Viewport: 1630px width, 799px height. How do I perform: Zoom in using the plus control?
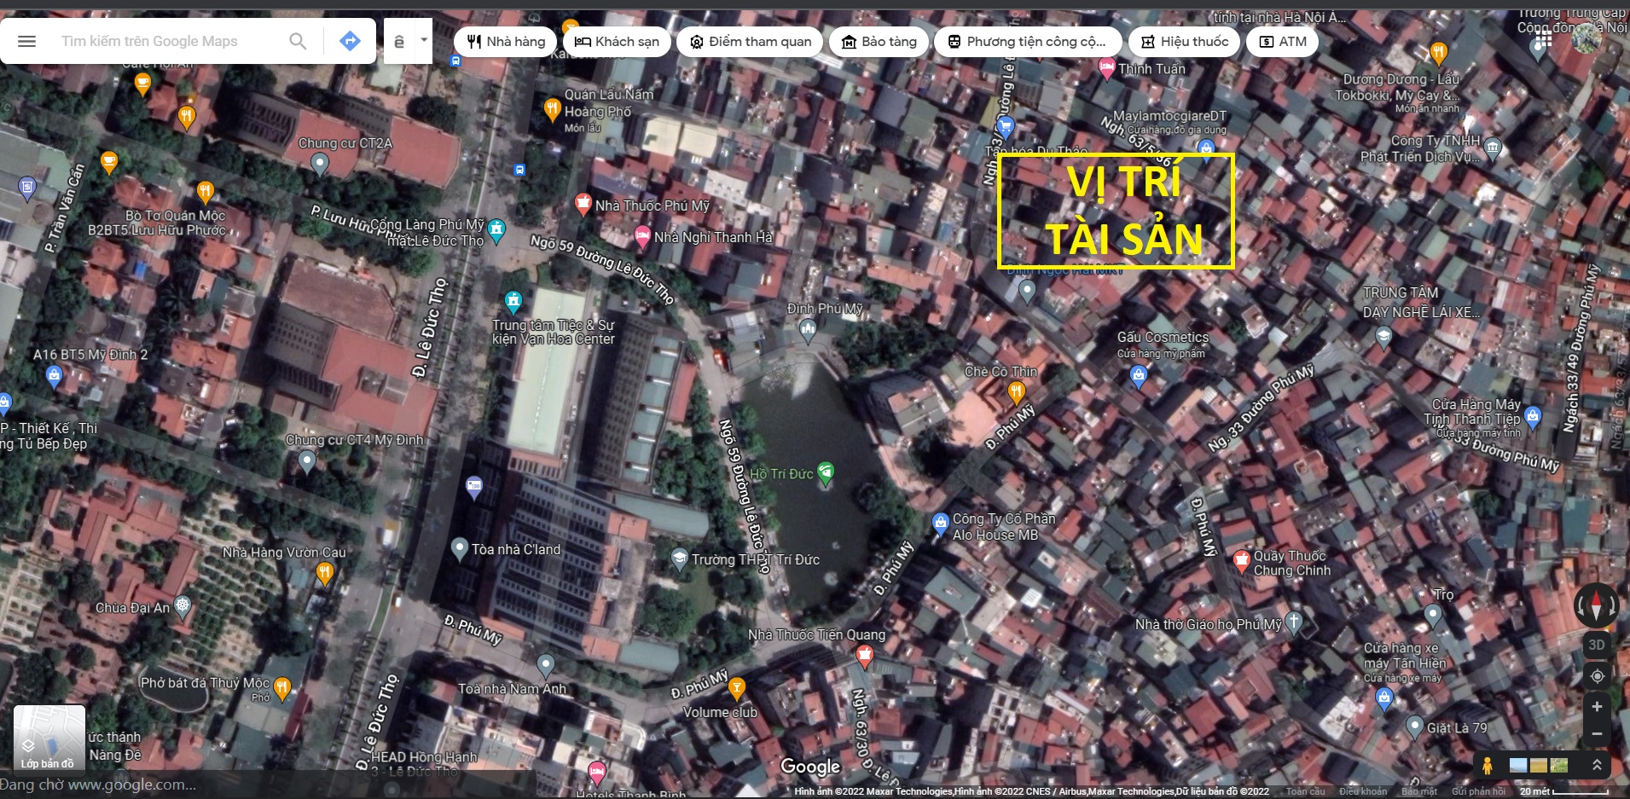[x=1597, y=706]
